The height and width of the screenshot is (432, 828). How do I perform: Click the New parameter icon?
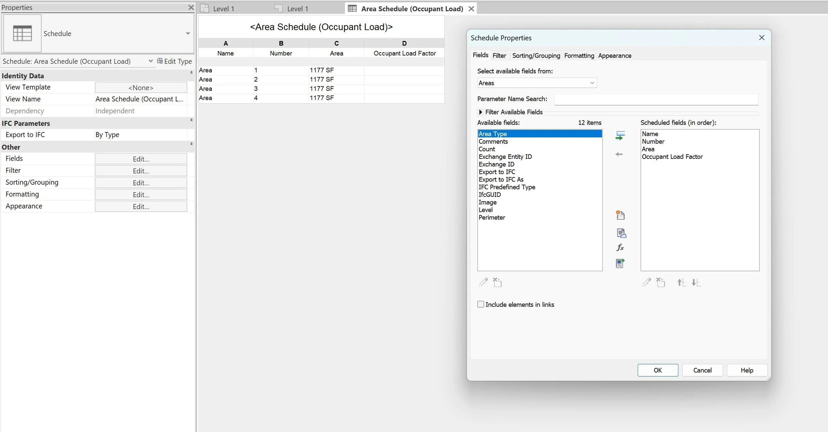(620, 215)
